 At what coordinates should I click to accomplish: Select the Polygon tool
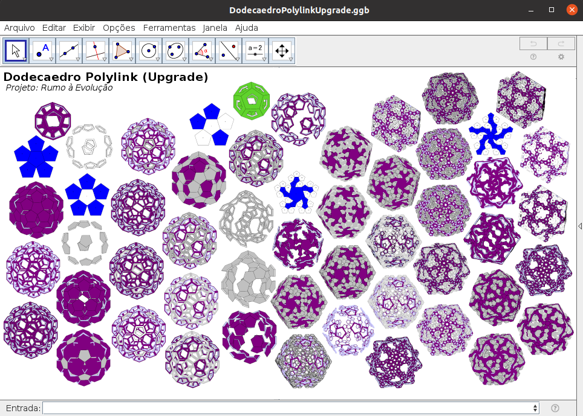coord(122,51)
